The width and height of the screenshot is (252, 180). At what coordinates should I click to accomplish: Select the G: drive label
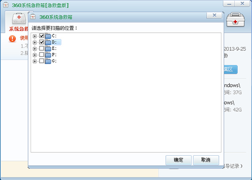click(x=54, y=61)
